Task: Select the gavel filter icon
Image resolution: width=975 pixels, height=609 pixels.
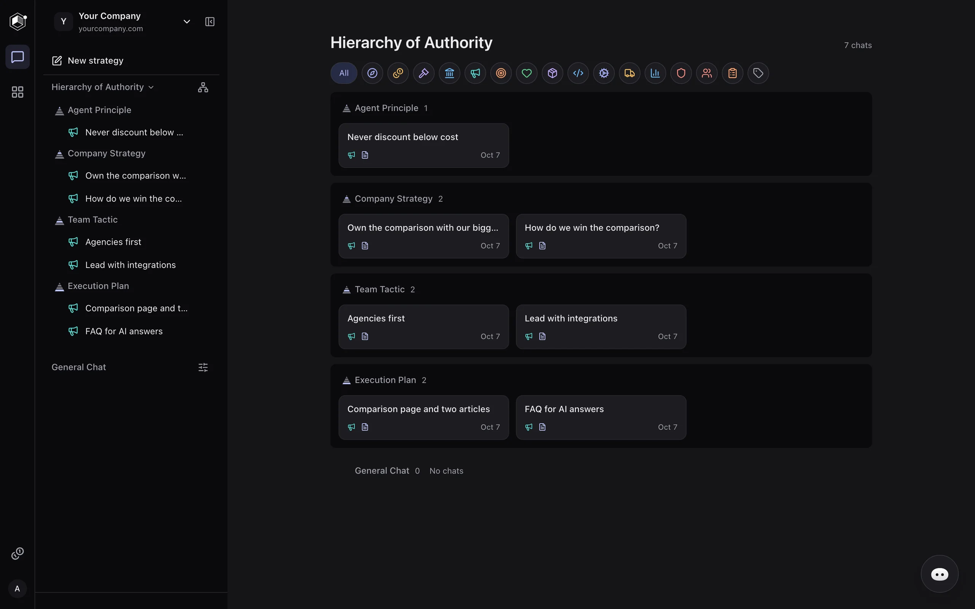Action: click(x=424, y=73)
